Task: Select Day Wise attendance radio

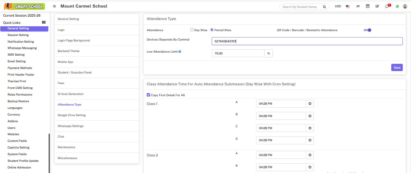Action: (192, 30)
